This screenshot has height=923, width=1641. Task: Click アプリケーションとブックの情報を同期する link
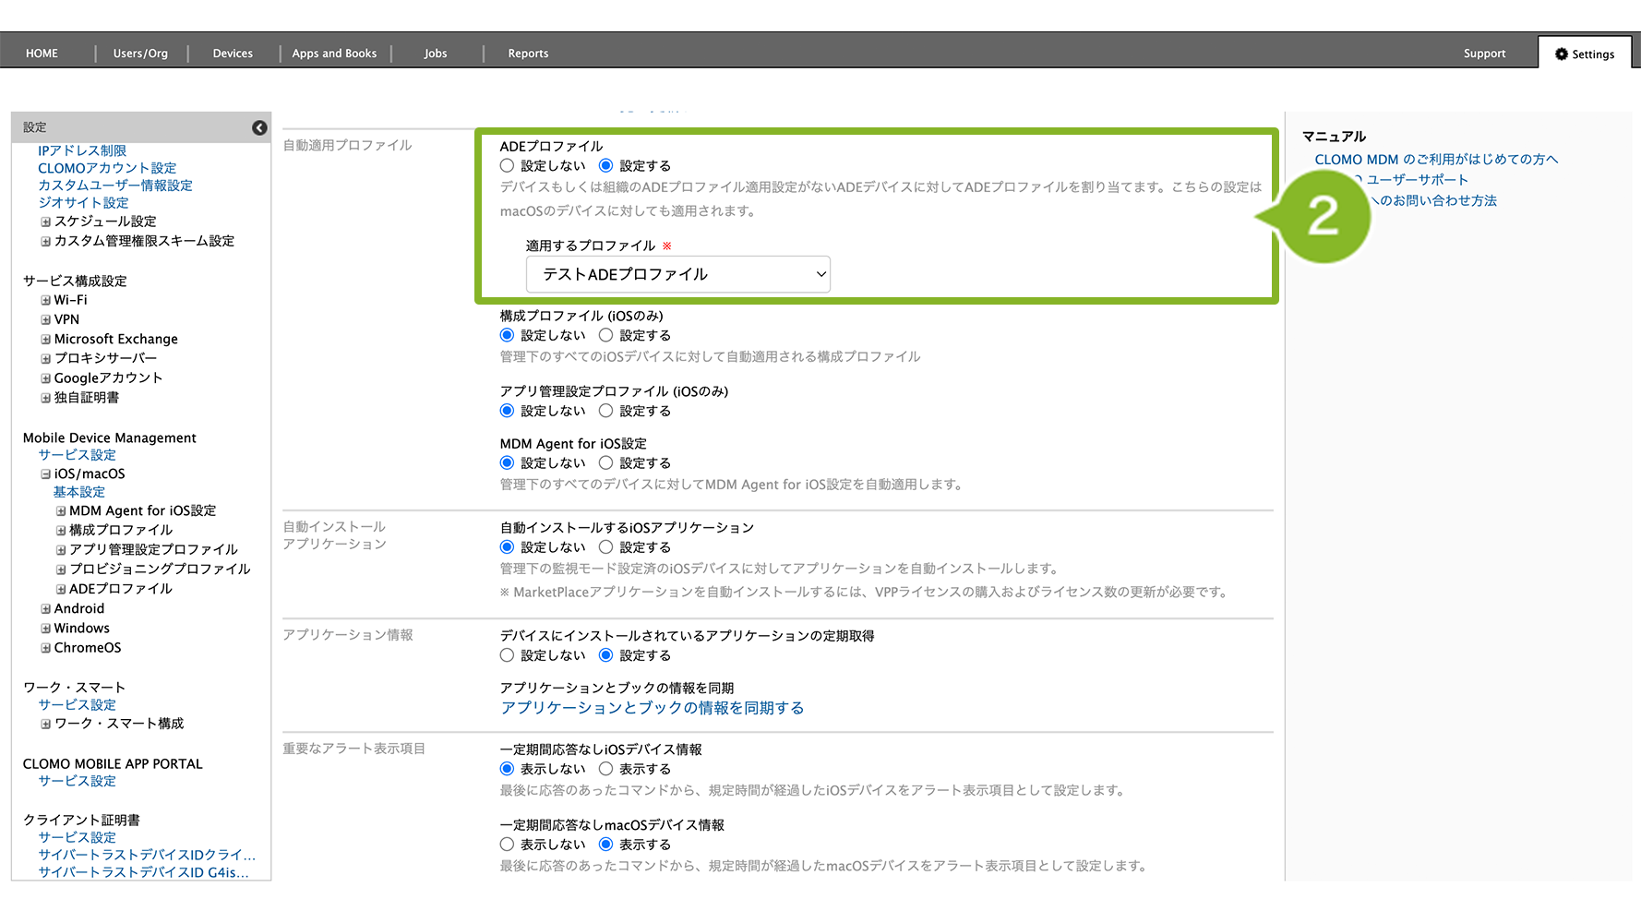[x=652, y=708]
